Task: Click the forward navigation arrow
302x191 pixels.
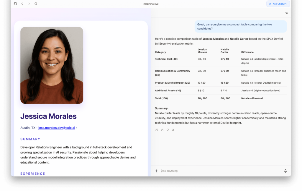Action: [x=29, y=4]
